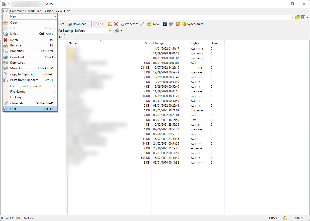Open the Commands menu in menu bar
The image size is (310, 221).
pos(18,11)
